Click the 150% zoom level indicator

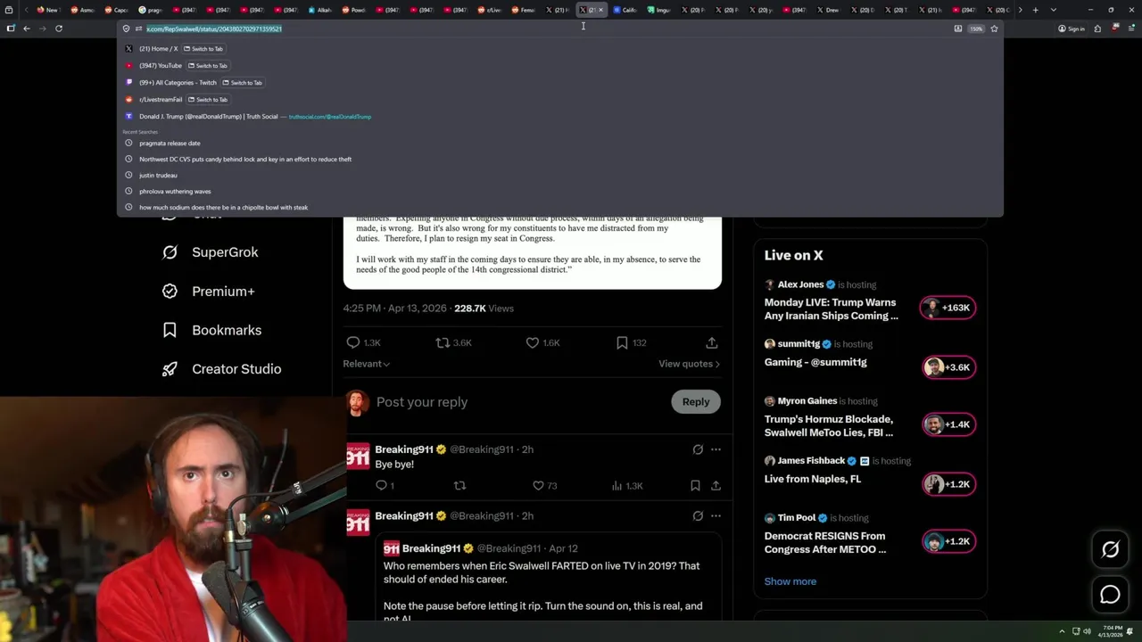pos(976,29)
